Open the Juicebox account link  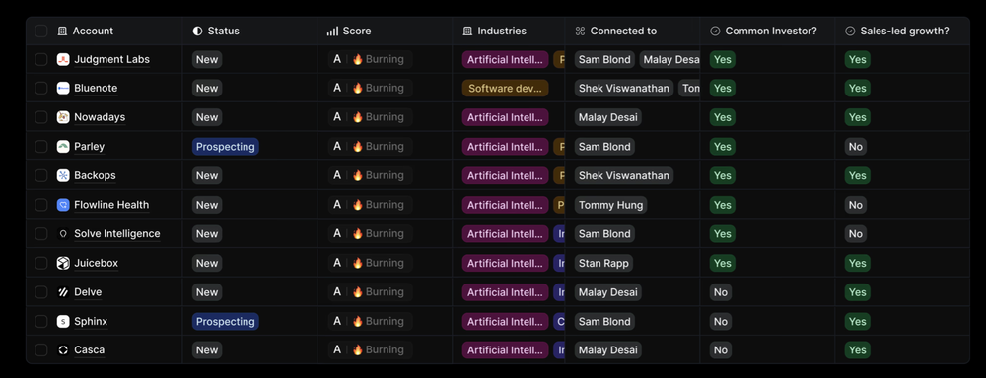click(x=97, y=263)
